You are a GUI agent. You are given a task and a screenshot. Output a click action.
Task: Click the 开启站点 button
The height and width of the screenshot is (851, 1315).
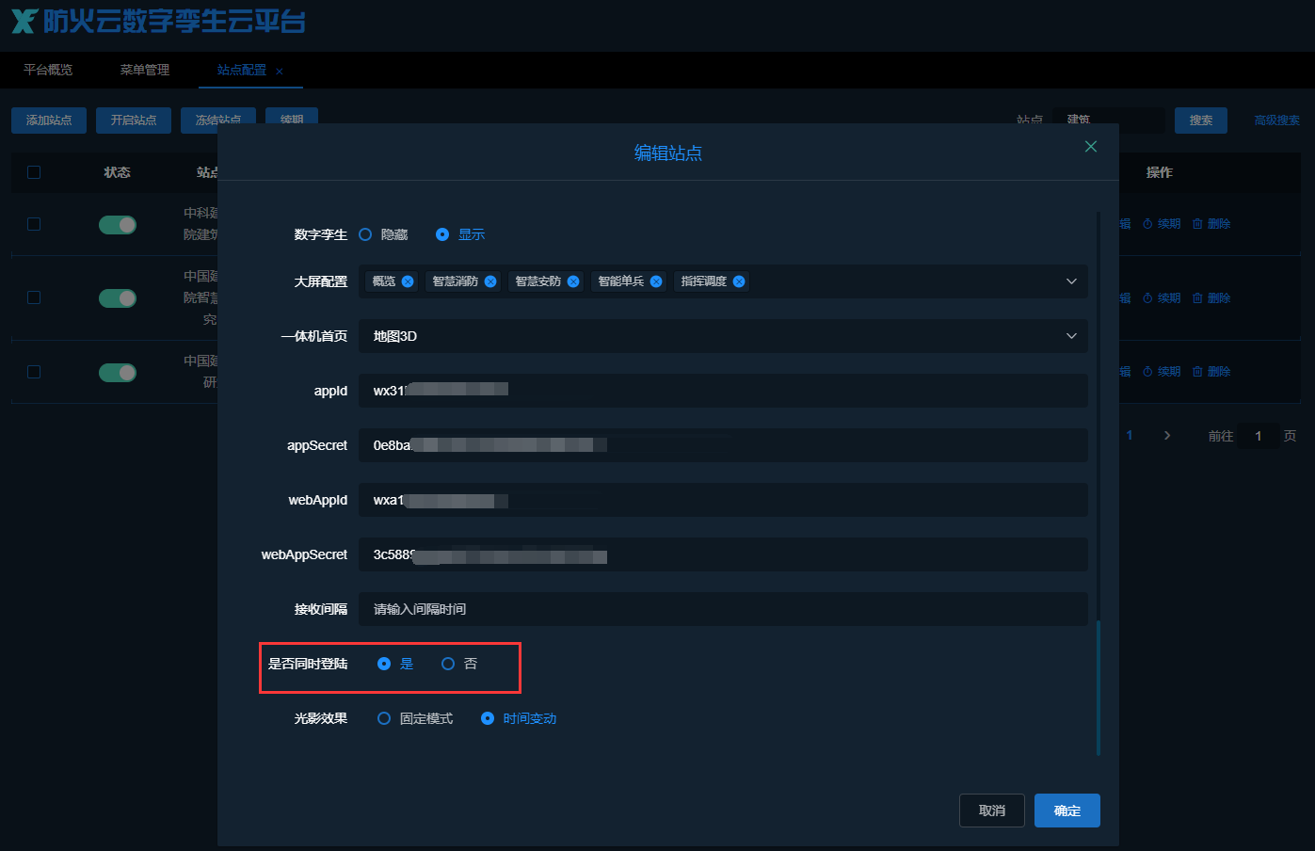pos(134,120)
